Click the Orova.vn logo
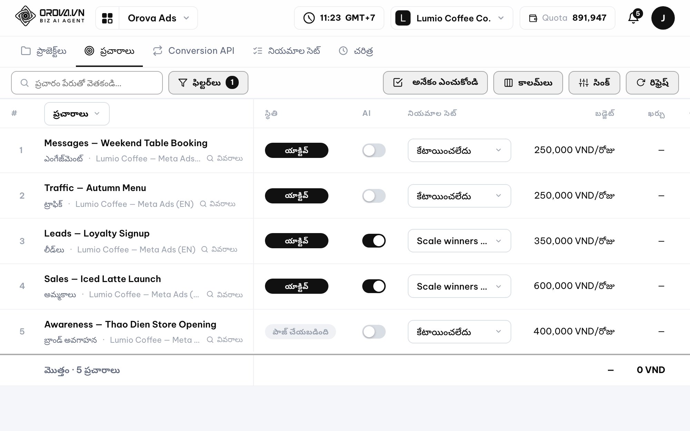This screenshot has height=431, width=690. click(x=50, y=16)
